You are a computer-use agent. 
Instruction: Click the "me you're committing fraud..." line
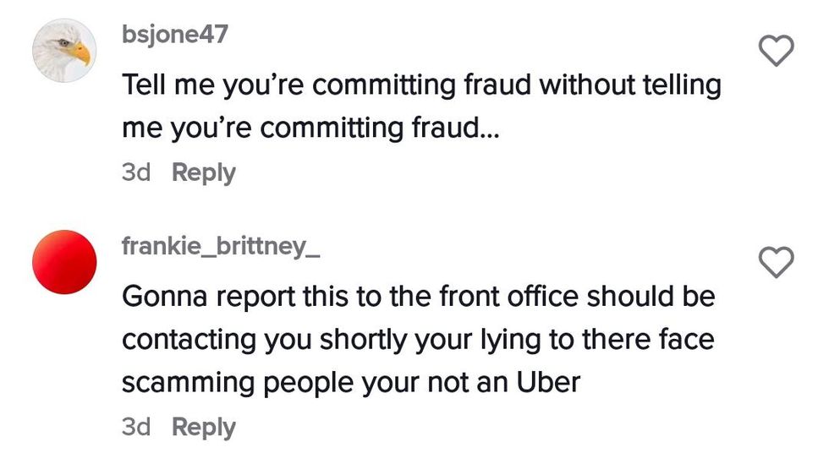point(310,128)
